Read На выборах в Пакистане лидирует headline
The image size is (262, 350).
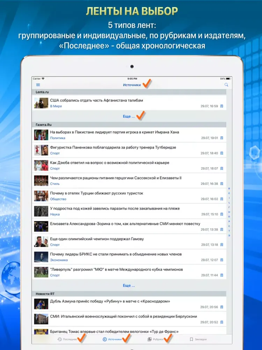click(x=115, y=132)
